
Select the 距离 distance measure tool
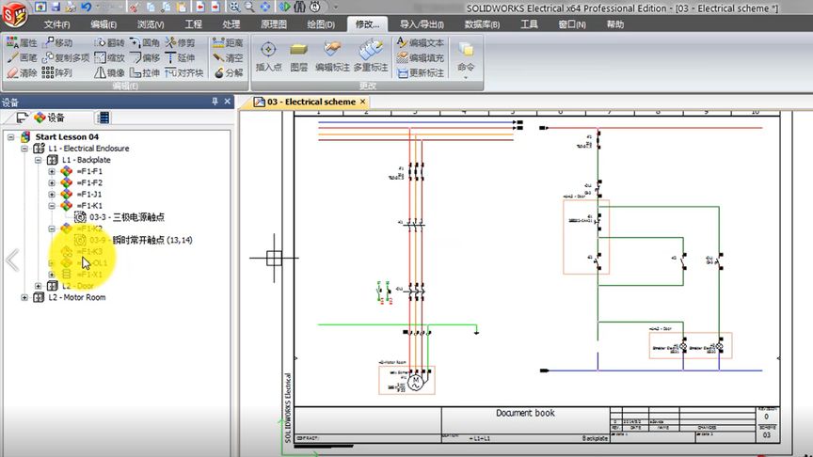click(x=228, y=42)
